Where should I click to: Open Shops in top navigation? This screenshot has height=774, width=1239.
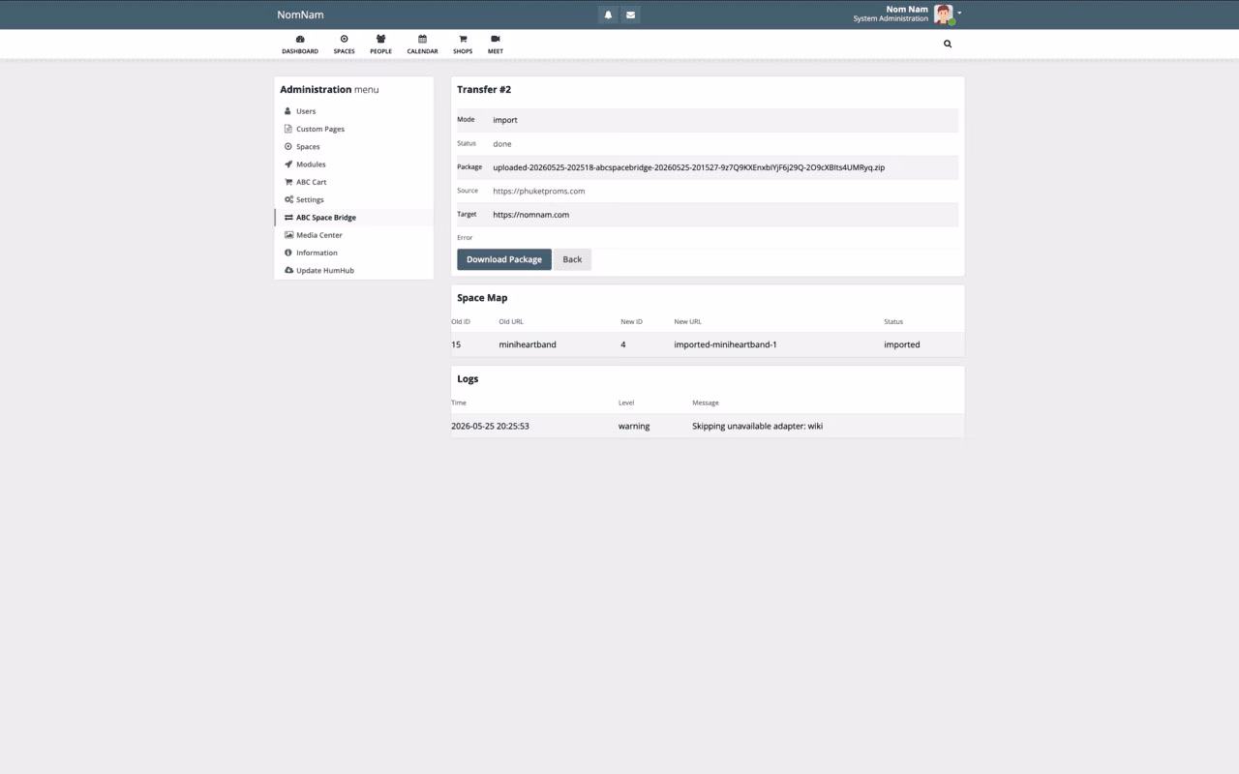pyautogui.click(x=463, y=45)
